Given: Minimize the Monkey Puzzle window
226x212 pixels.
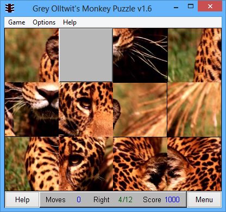Looking at the screenshot, I should tap(176, 8).
